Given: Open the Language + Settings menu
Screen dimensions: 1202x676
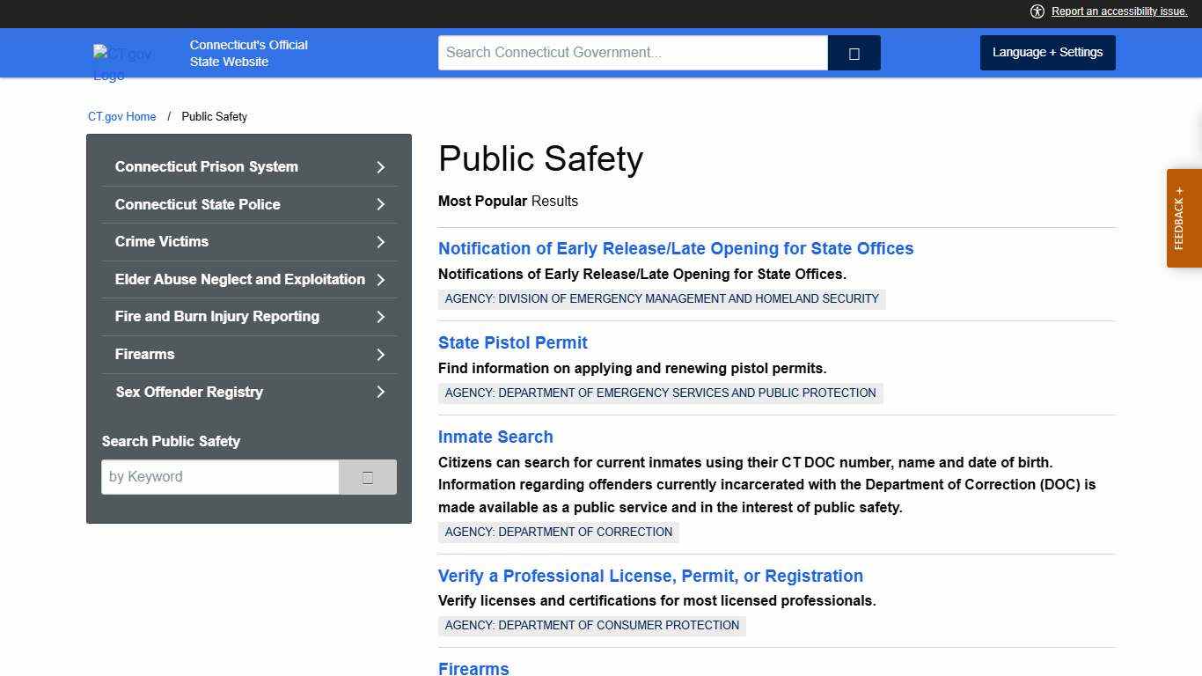Looking at the screenshot, I should click(1047, 52).
